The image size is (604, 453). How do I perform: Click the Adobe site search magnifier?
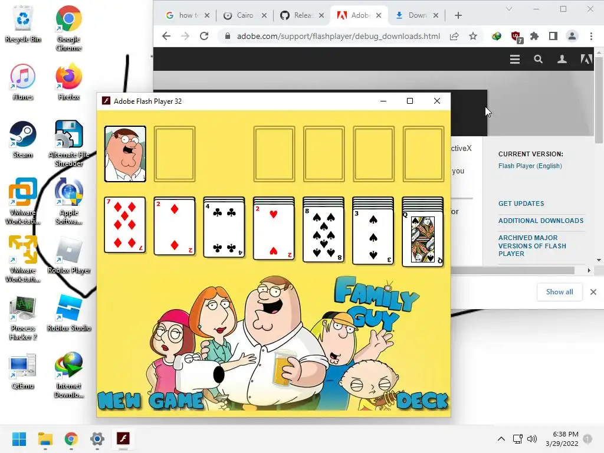pyautogui.click(x=538, y=60)
